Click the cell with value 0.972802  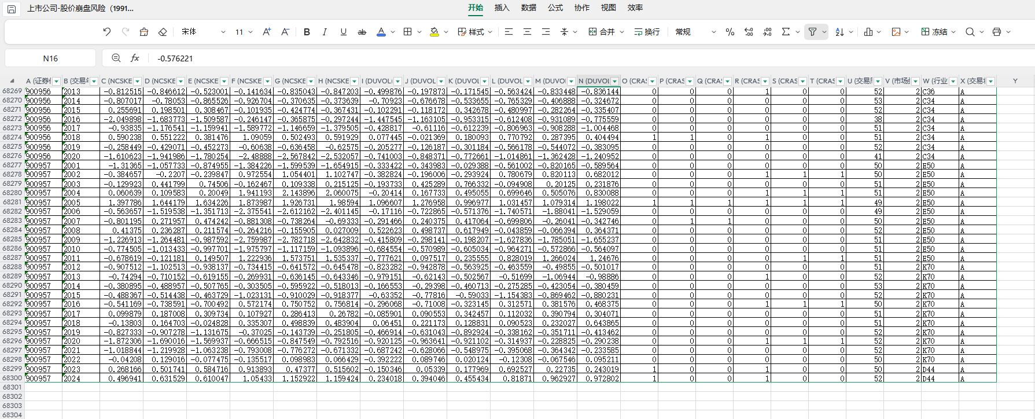599,378
